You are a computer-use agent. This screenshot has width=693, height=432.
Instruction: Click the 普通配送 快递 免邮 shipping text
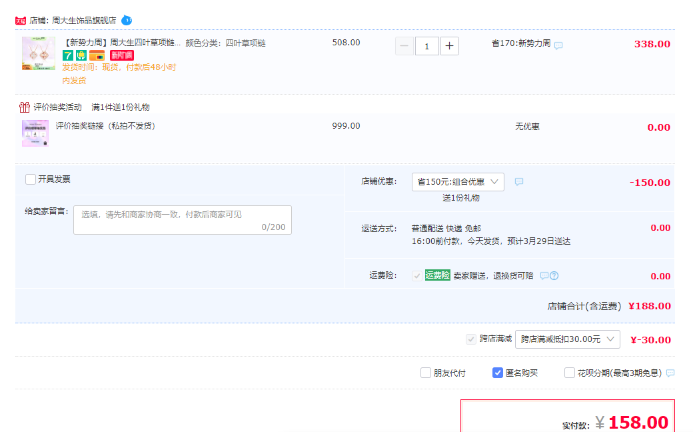446,229
